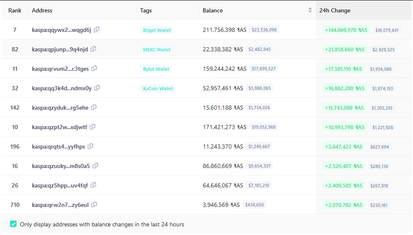The image size is (413, 235).
Task: Copy the kaspa:qz5hpp...uv4fqf address
Action: click(93, 185)
